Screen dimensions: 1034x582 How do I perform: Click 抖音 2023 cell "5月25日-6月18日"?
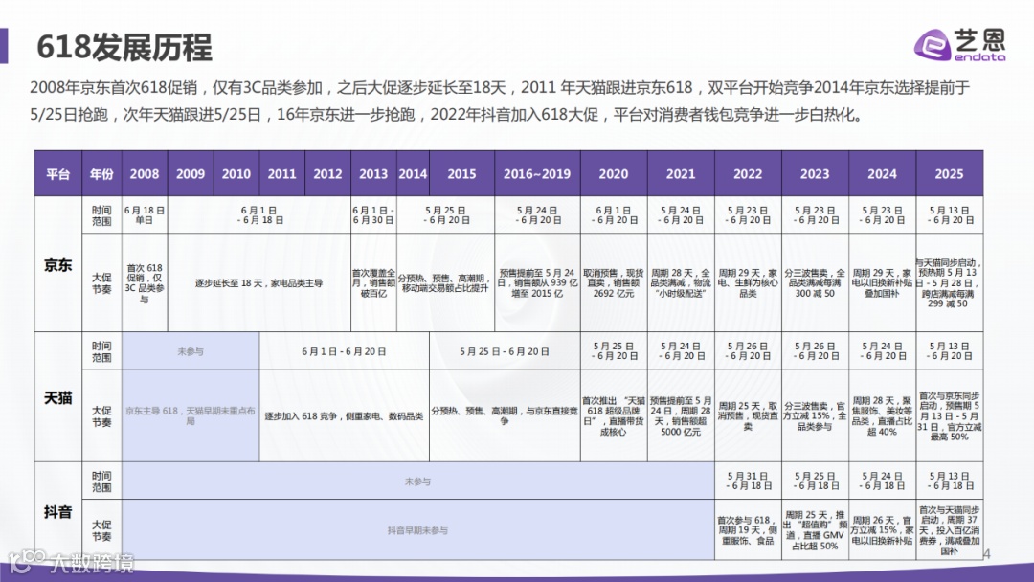(x=815, y=481)
